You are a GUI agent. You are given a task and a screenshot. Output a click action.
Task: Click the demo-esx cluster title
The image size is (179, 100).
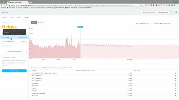click(x=5, y=12)
